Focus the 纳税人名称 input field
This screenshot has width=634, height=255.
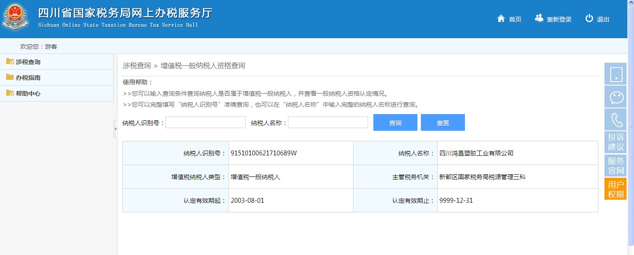[328, 122]
